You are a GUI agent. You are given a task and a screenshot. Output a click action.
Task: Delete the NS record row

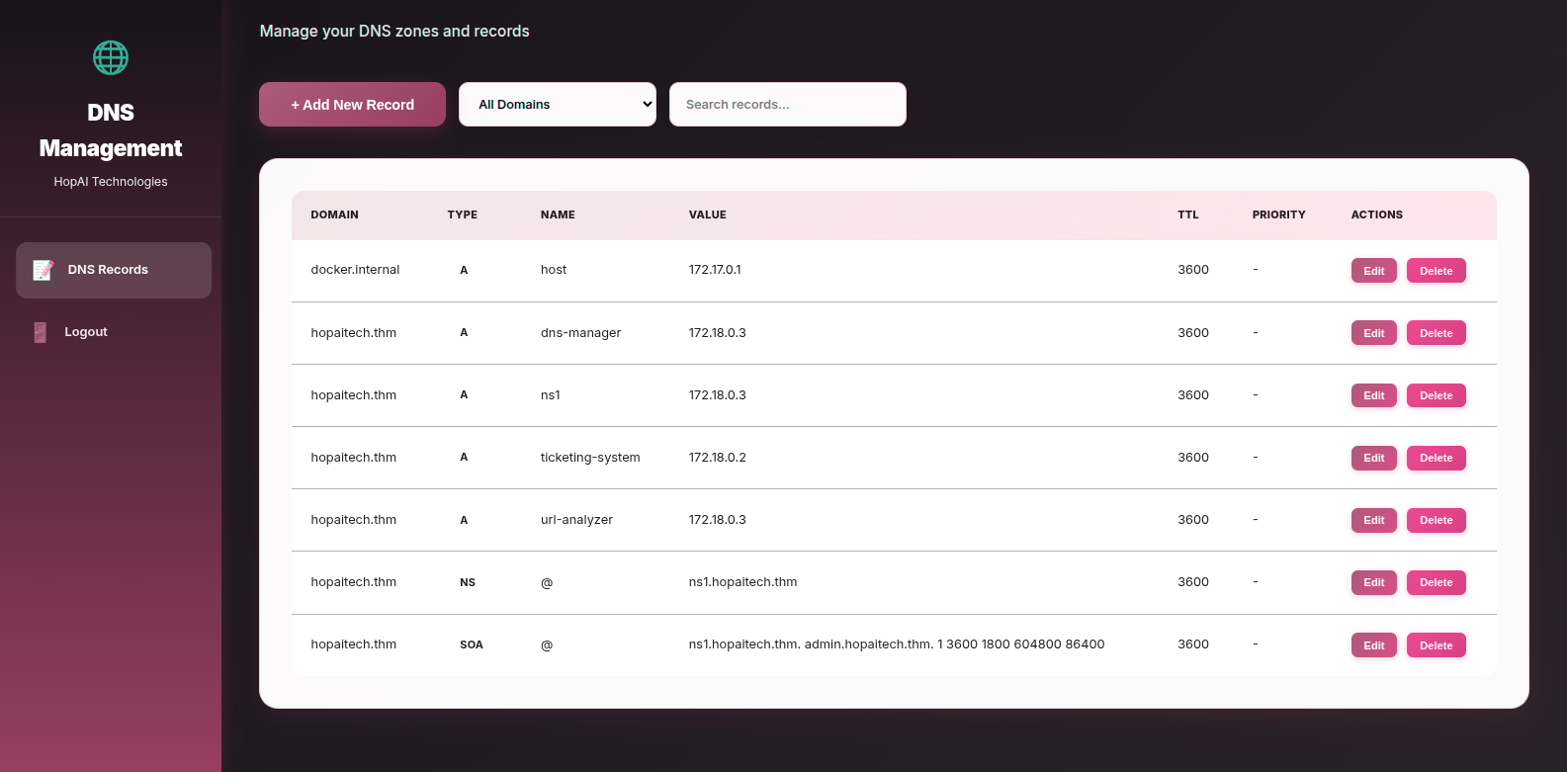[1436, 582]
